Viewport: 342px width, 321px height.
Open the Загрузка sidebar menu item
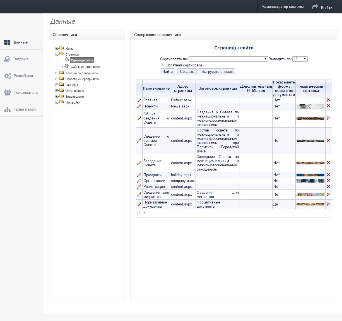click(x=21, y=59)
